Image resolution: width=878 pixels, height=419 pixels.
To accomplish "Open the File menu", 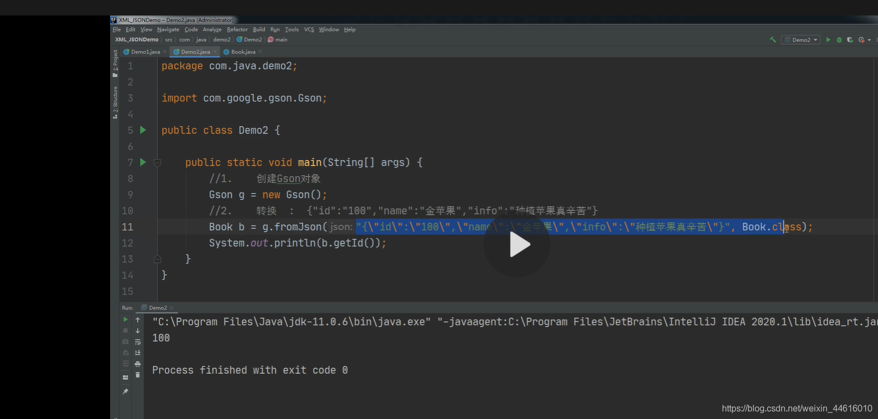I will [x=117, y=29].
